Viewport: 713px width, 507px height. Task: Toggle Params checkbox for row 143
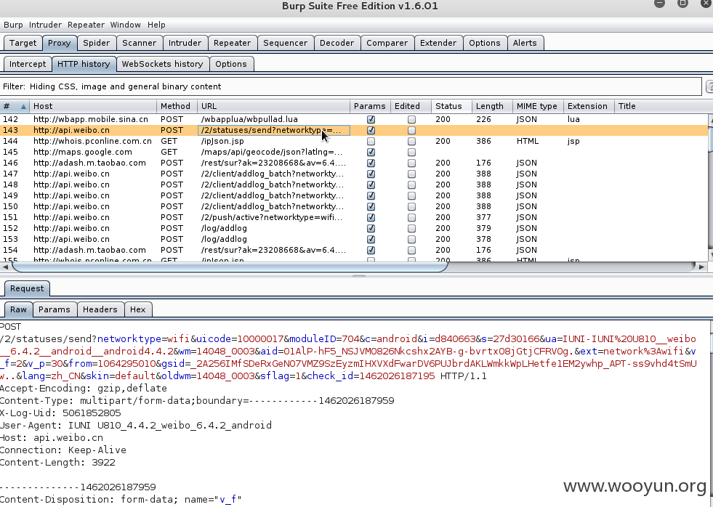[x=371, y=131]
